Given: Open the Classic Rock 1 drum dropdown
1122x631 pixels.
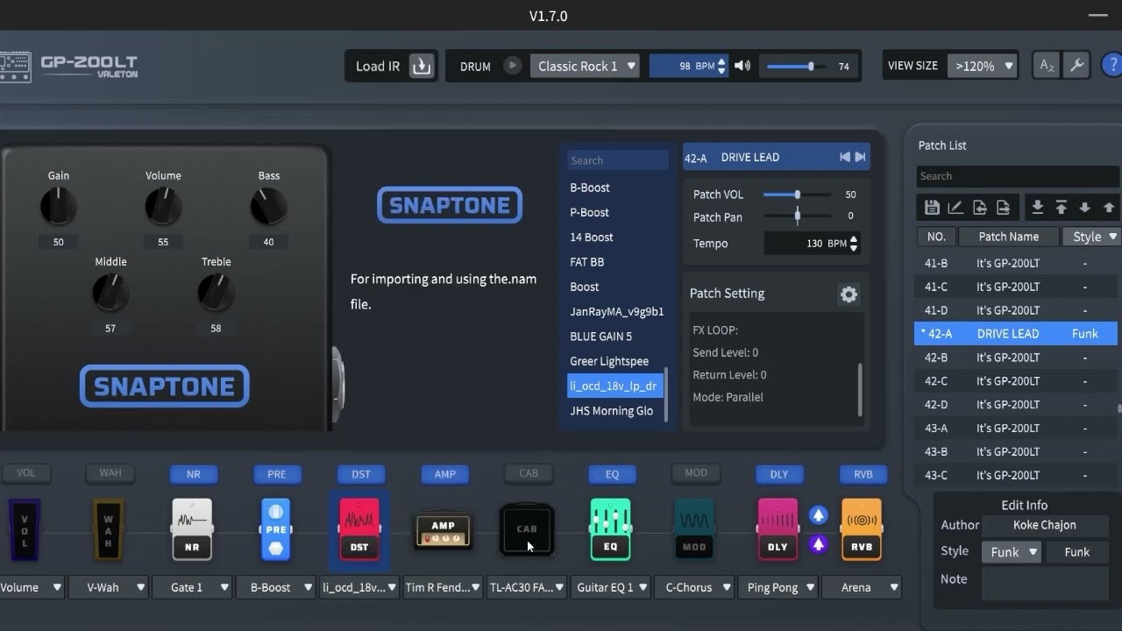Looking at the screenshot, I should (585, 66).
